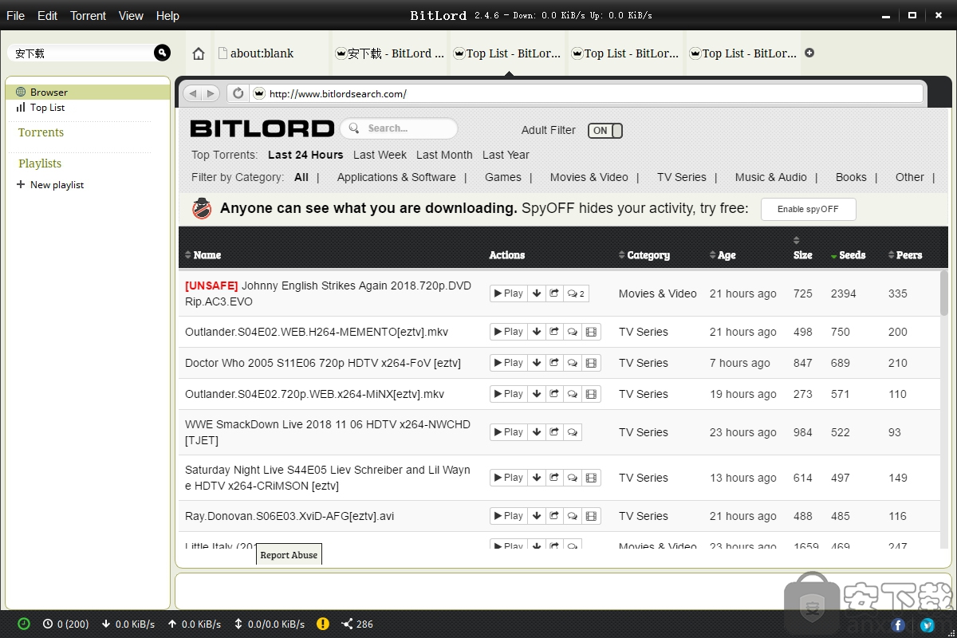Show top torrents from Last Week
The width and height of the screenshot is (957, 638).
(380, 155)
